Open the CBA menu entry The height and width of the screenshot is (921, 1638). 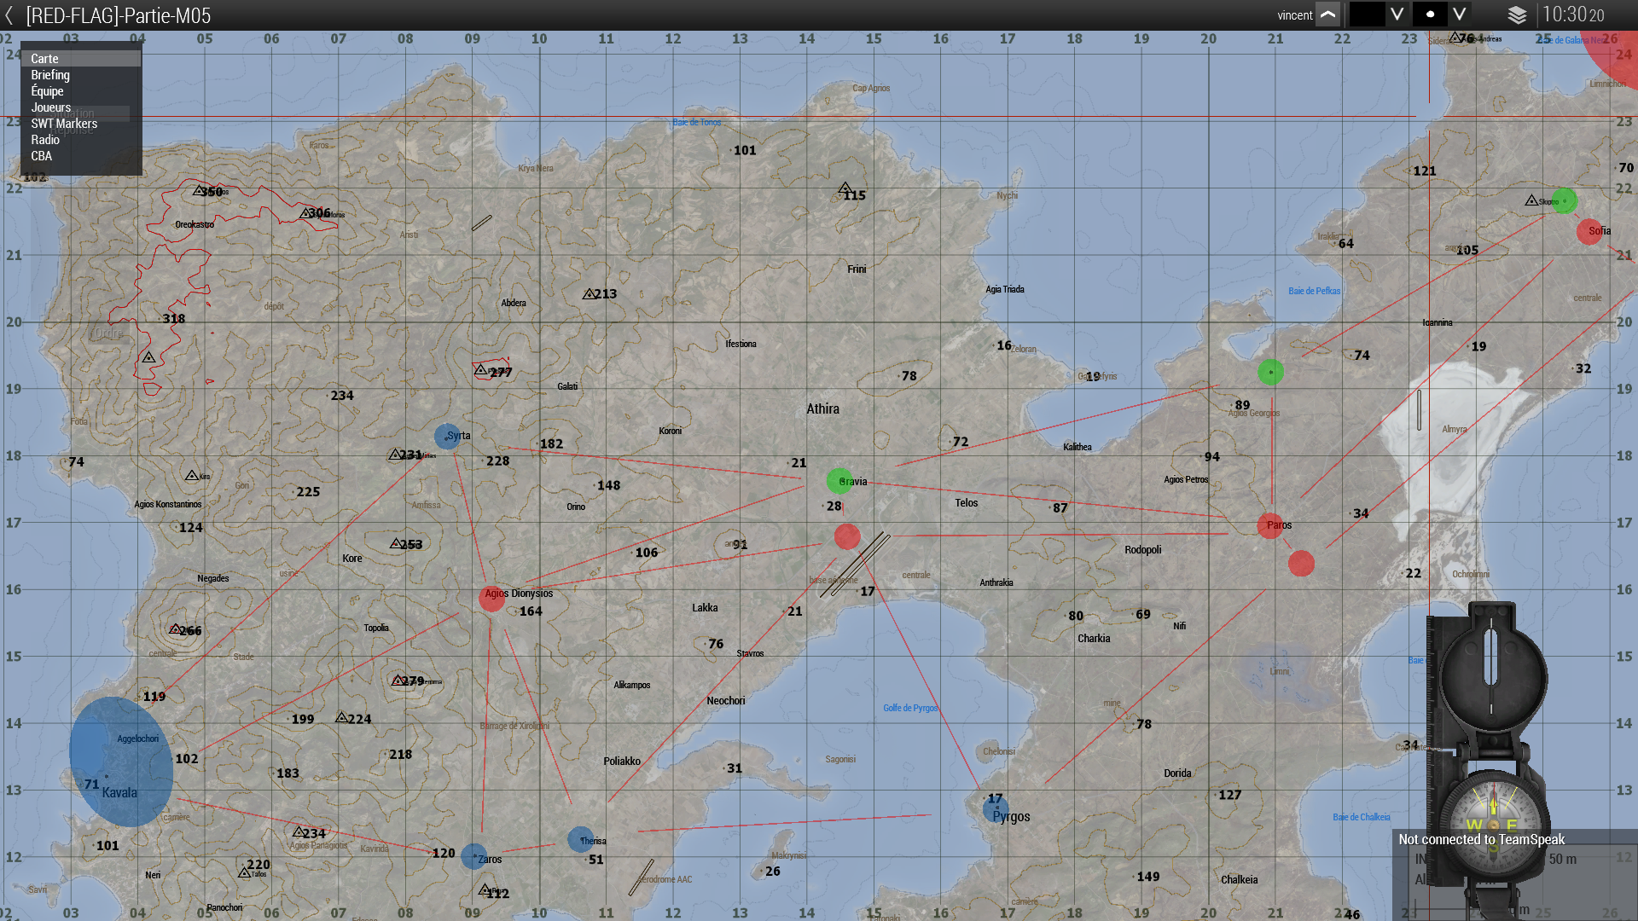[42, 156]
